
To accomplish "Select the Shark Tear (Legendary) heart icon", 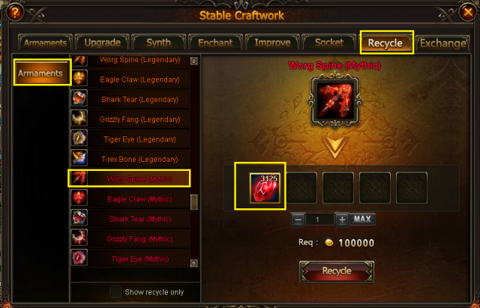I will (79, 98).
